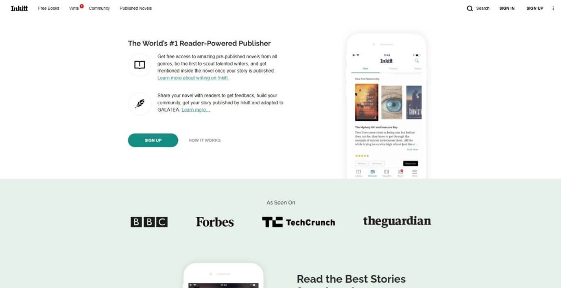Click the open book icon circle
Screen dimensions: 561x288
pyautogui.click(x=140, y=65)
